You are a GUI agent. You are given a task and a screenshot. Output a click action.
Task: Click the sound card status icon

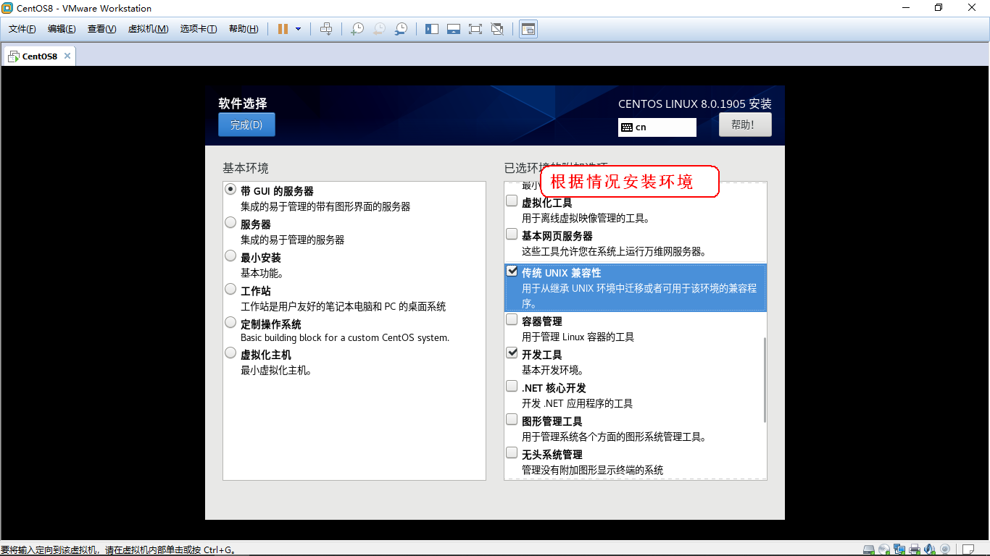(929, 549)
